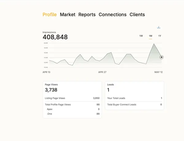The height and width of the screenshot is (141, 184).
Task: Go to the Connections tab
Action: [x=113, y=14]
